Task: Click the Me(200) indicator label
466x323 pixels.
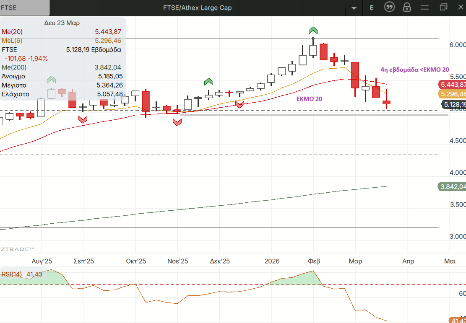Action: click(14, 67)
